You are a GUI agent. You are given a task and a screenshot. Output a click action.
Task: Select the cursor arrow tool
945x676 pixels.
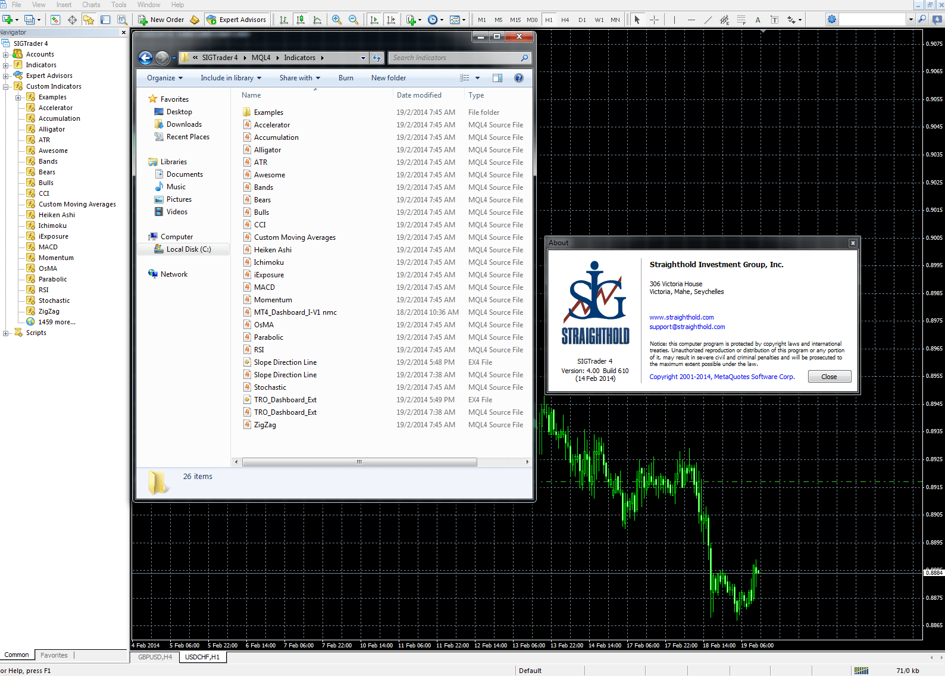[637, 20]
